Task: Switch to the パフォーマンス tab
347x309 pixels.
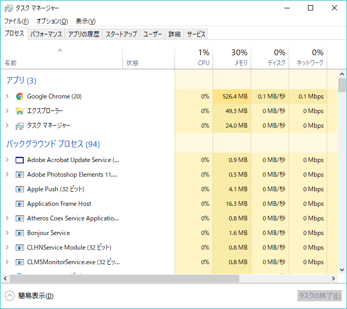Action: click(46, 34)
